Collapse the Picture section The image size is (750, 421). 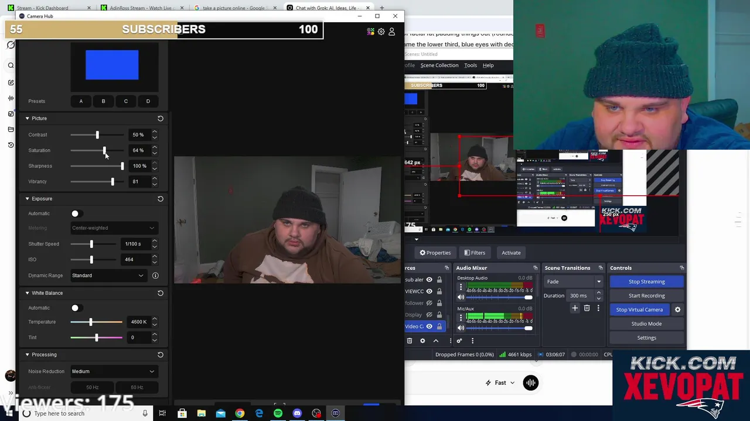click(27, 118)
